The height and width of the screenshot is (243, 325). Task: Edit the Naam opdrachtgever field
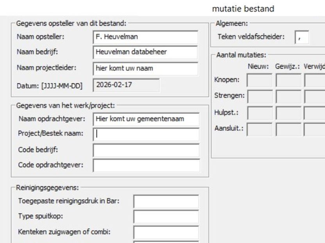coord(146,119)
